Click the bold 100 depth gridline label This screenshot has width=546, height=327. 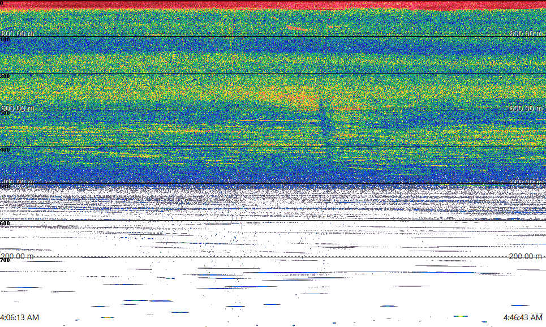(5, 40)
